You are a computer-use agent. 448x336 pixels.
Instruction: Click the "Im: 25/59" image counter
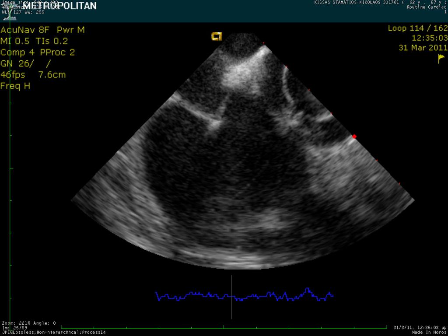point(14,328)
